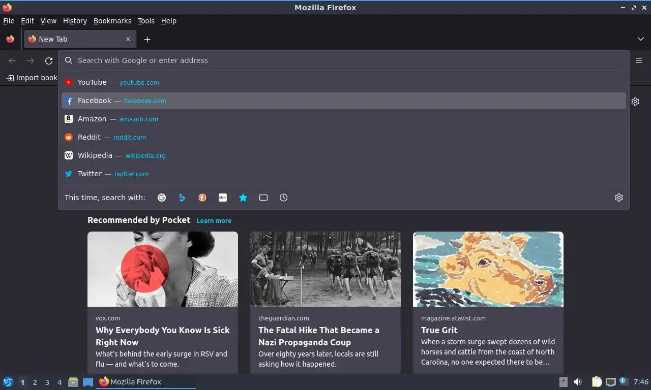651x390 pixels.
Task: Select the Facebook suggestion row
Action: tap(344, 101)
